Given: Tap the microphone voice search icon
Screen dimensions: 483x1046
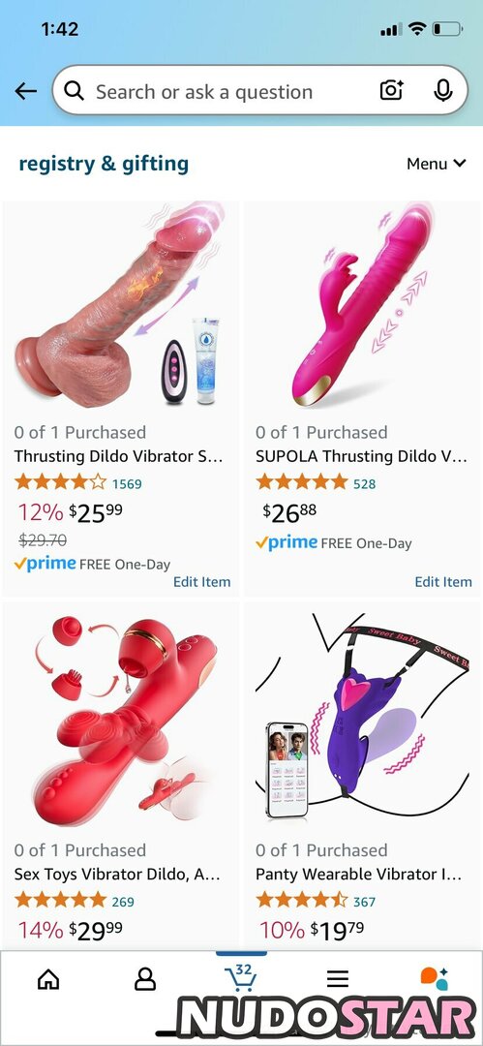Looking at the screenshot, I should click(443, 91).
